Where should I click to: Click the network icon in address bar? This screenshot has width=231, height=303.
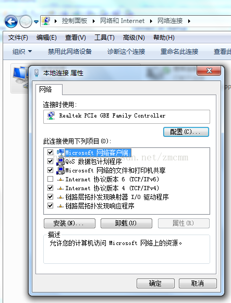click(x=46, y=21)
